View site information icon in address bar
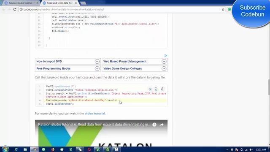Image resolution: width=270 pixels, height=152 pixels. click(21, 9)
